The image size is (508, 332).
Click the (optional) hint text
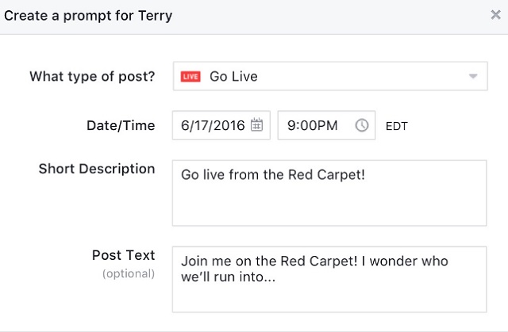129,273
